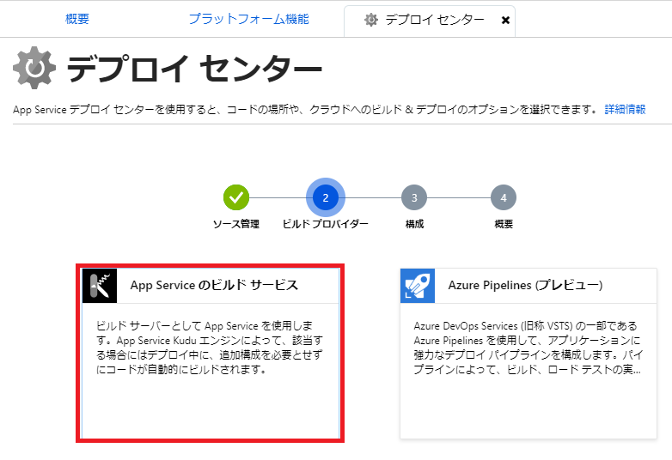Go to completed ソース管理 step checkmark

click(236, 197)
